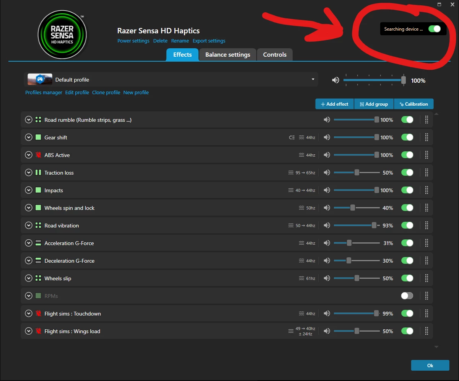Disable the Road rumble effect toggle
Viewport: 459px width, 381px height.
407,120
